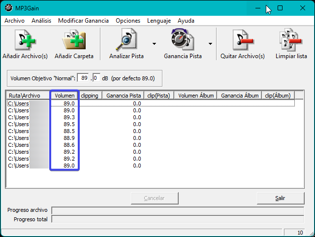The height and width of the screenshot is (237, 315).
Task: Select the file row with volume 88.5
Action: pos(151,131)
